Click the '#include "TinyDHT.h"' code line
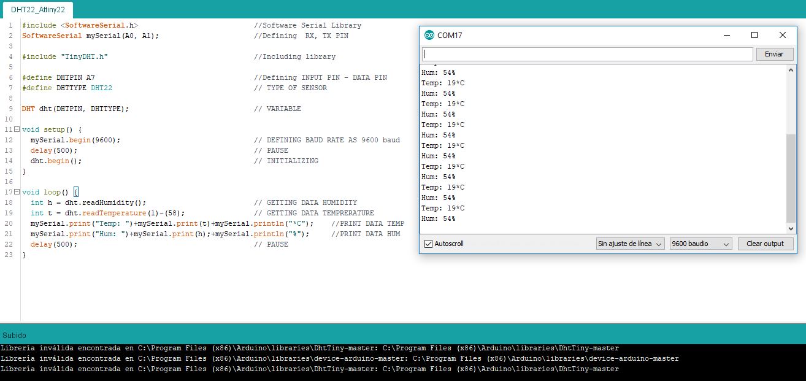806x381 pixels. pyautogui.click(x=65, y=57)
